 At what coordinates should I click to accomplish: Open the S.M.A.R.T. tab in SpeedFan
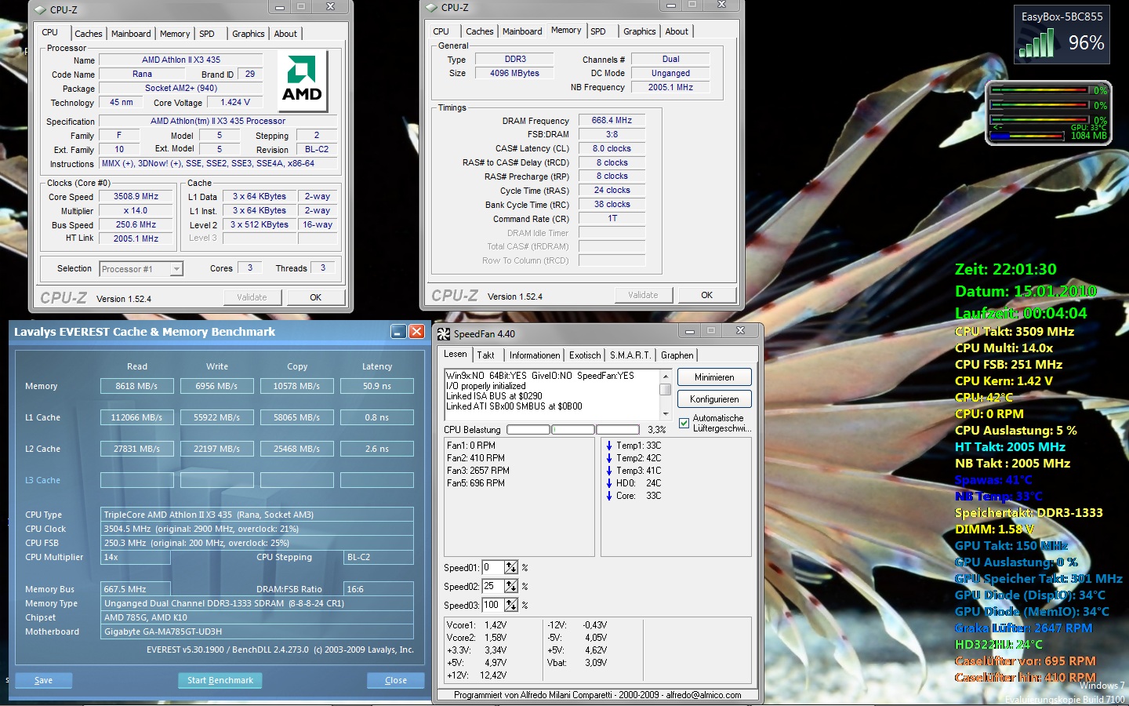tap(630, 355)
